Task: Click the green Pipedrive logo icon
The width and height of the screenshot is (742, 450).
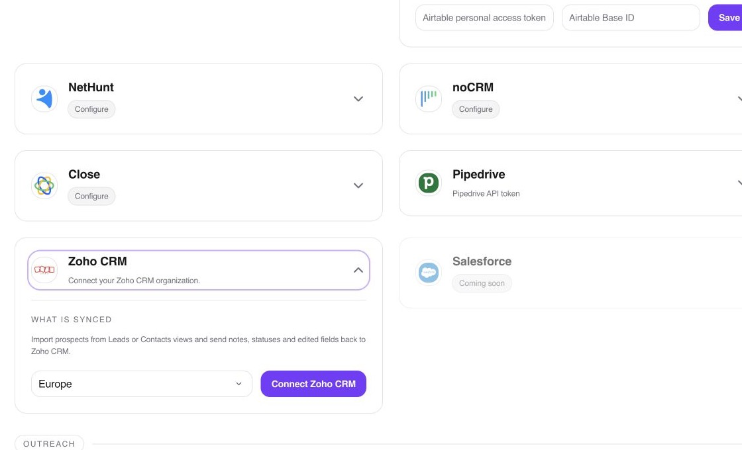Action: pos(429,183)
